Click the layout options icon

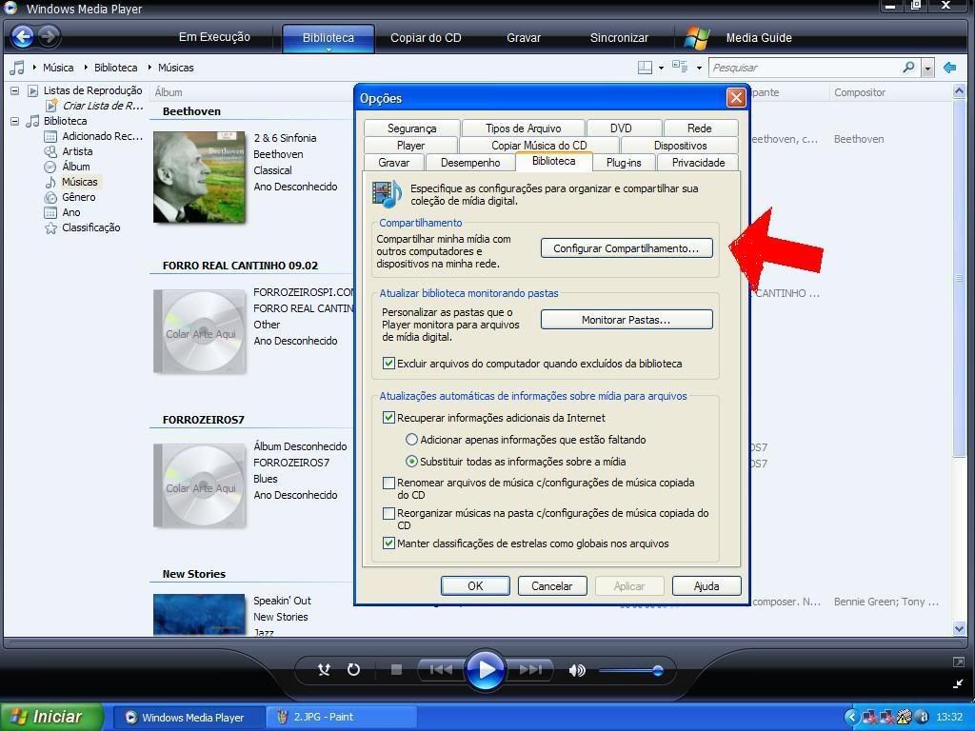point(645,68)
